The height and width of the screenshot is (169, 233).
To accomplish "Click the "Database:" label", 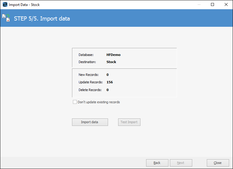I will click(86, 55).
